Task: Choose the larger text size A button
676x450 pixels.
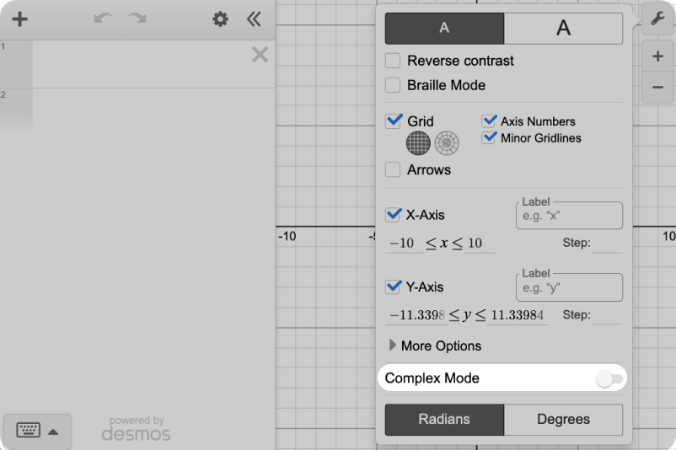Action: tap(563, 28)
